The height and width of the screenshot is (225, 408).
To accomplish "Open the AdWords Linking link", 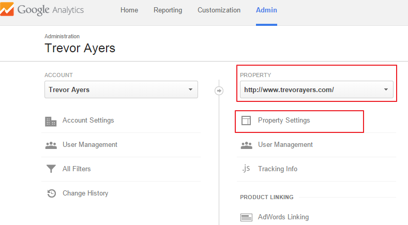I will tap(283, 217).
